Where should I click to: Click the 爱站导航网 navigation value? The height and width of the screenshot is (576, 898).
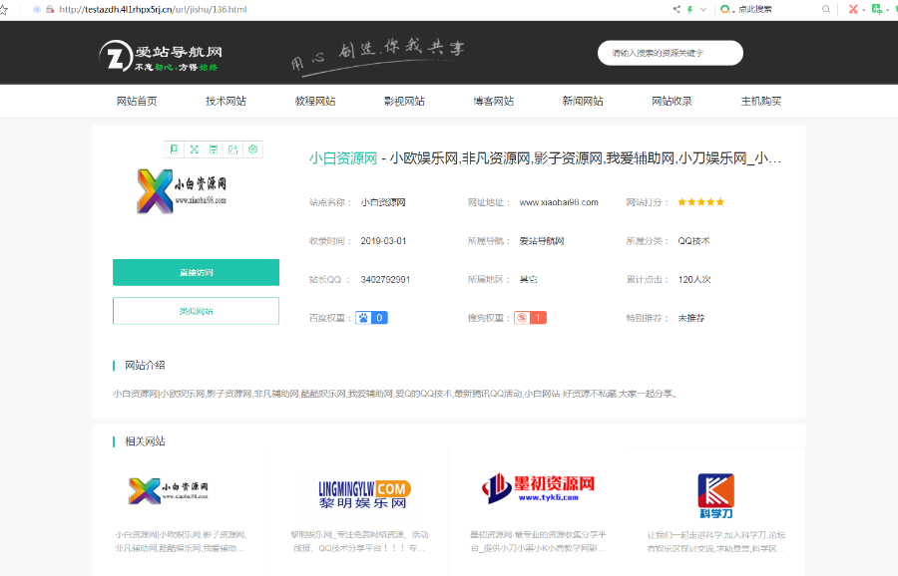tap(541, 241)
